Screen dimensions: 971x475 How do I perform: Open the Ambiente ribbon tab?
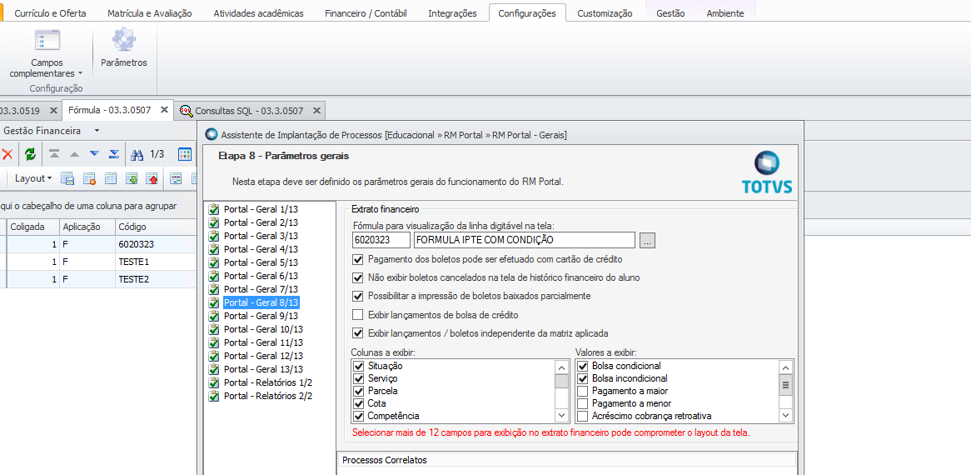click(725, 13)
